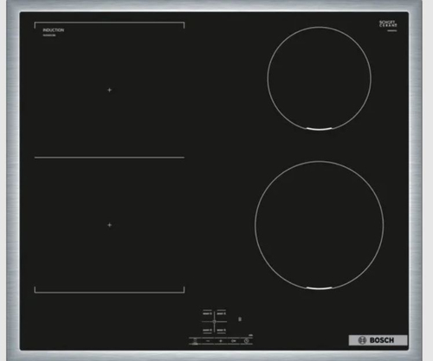Tap the minus power level control
Screen dimensions: 433x361
pyautogui.click(x=208, y=341)
